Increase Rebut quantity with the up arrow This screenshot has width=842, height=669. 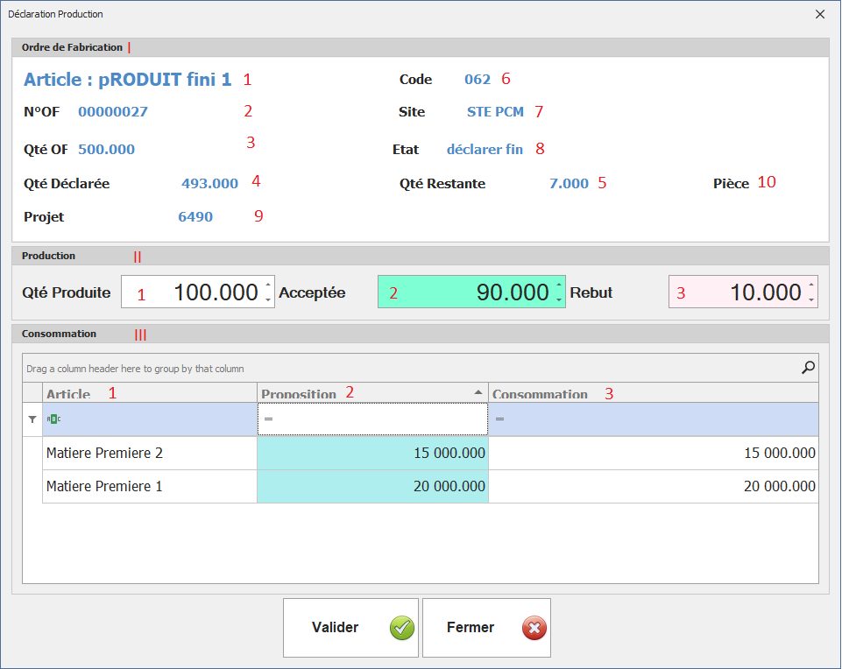pyautogui.click(x=811, y=285)
